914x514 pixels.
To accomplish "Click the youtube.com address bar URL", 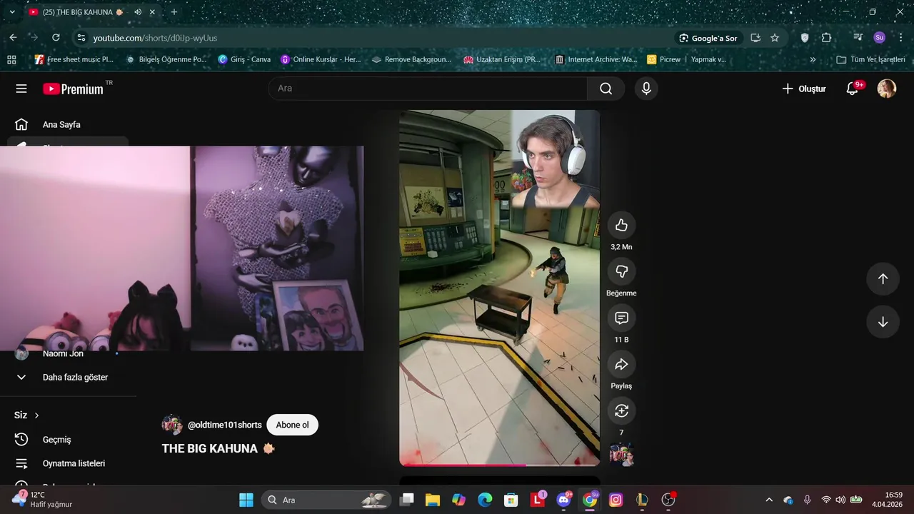I will (155, 38).
